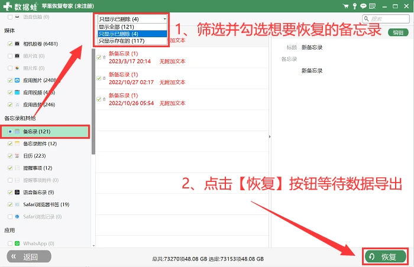Collapse the preview panel with side arrow
The width and height of the screenshot is (414, 267).
coord(270,136)
